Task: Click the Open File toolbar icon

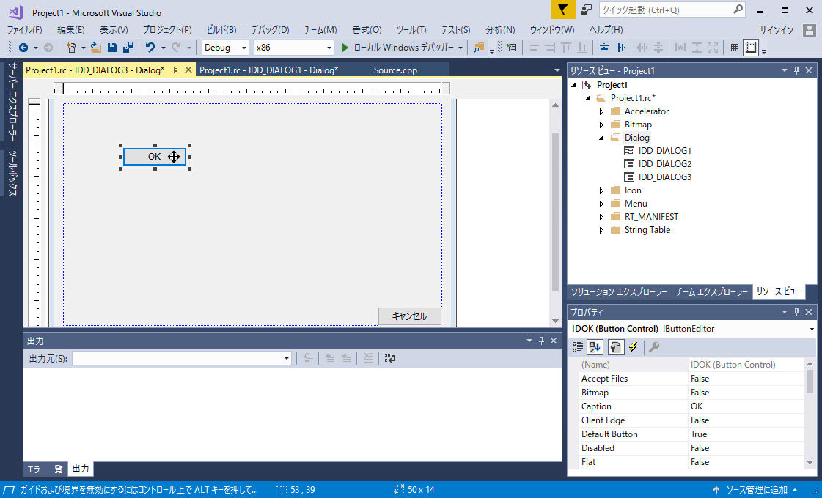Action: pos(95,48)
